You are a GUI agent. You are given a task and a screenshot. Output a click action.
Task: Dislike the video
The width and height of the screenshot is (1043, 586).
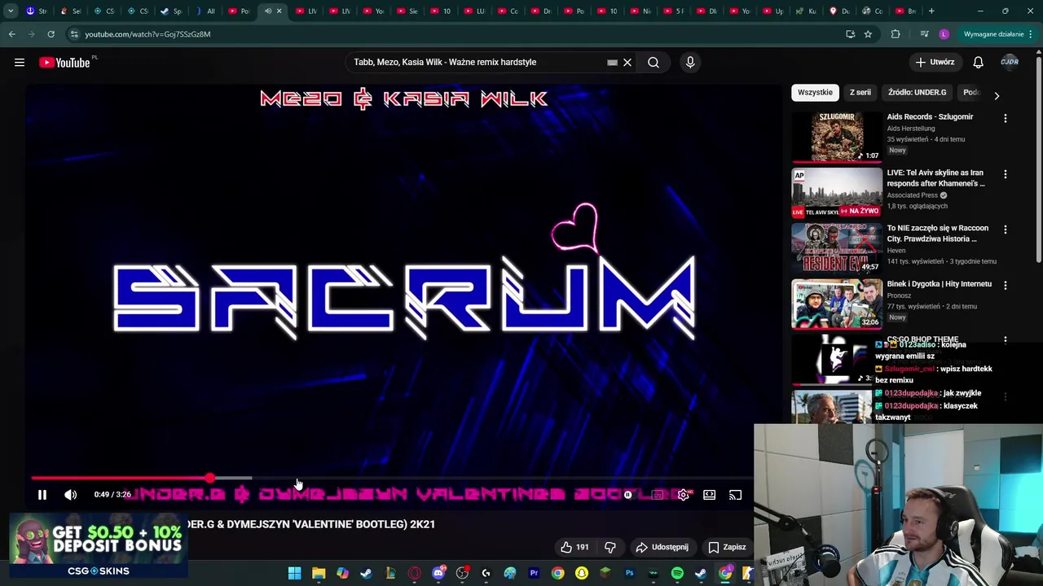[x=610, y=547]
